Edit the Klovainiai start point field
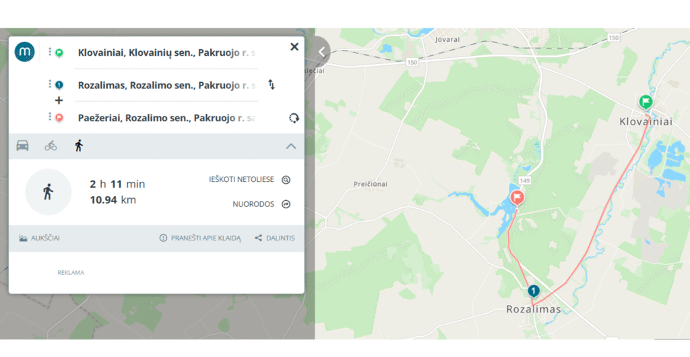Image resolution: width=690 pixels, height=357 pixels. (166, 53)
